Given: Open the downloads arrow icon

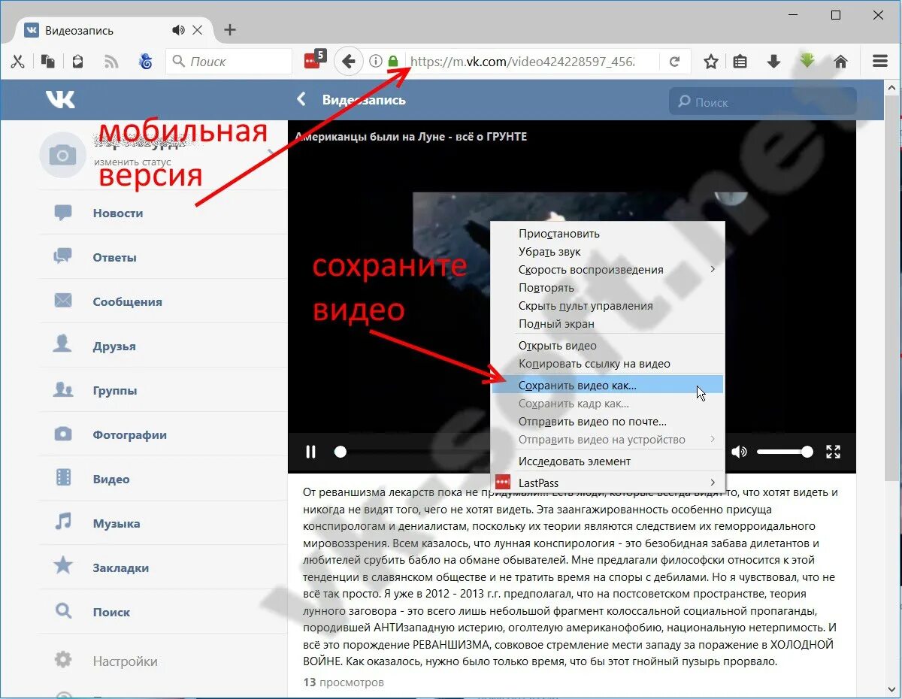Looking at the screenshot, I should [x=773, y=62].
